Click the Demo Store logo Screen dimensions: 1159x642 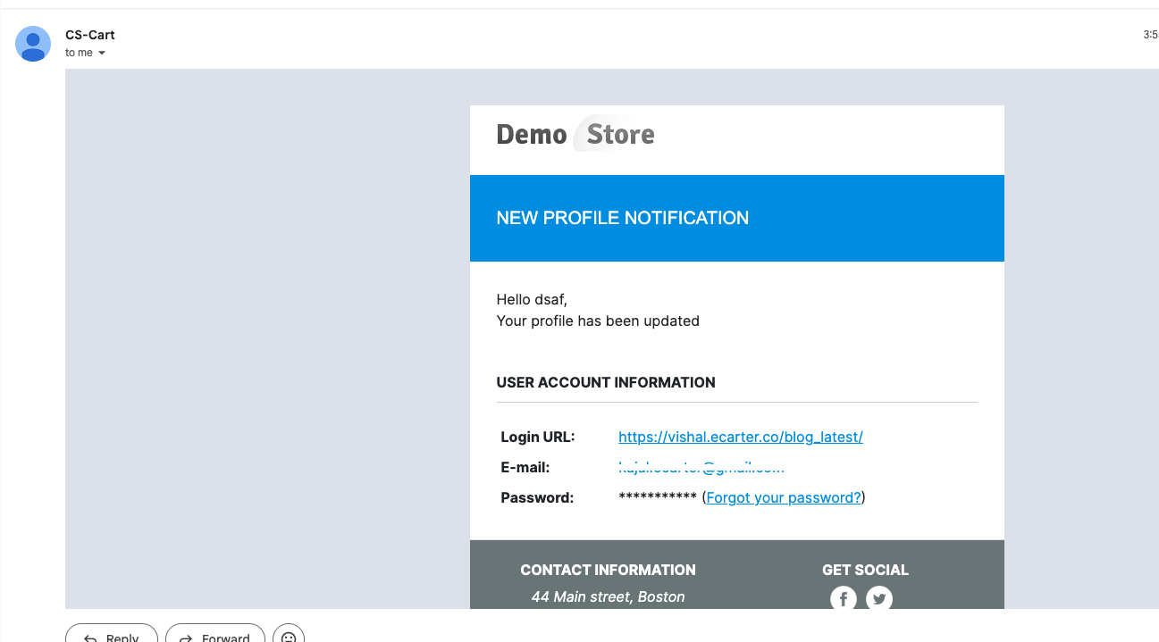575,135
